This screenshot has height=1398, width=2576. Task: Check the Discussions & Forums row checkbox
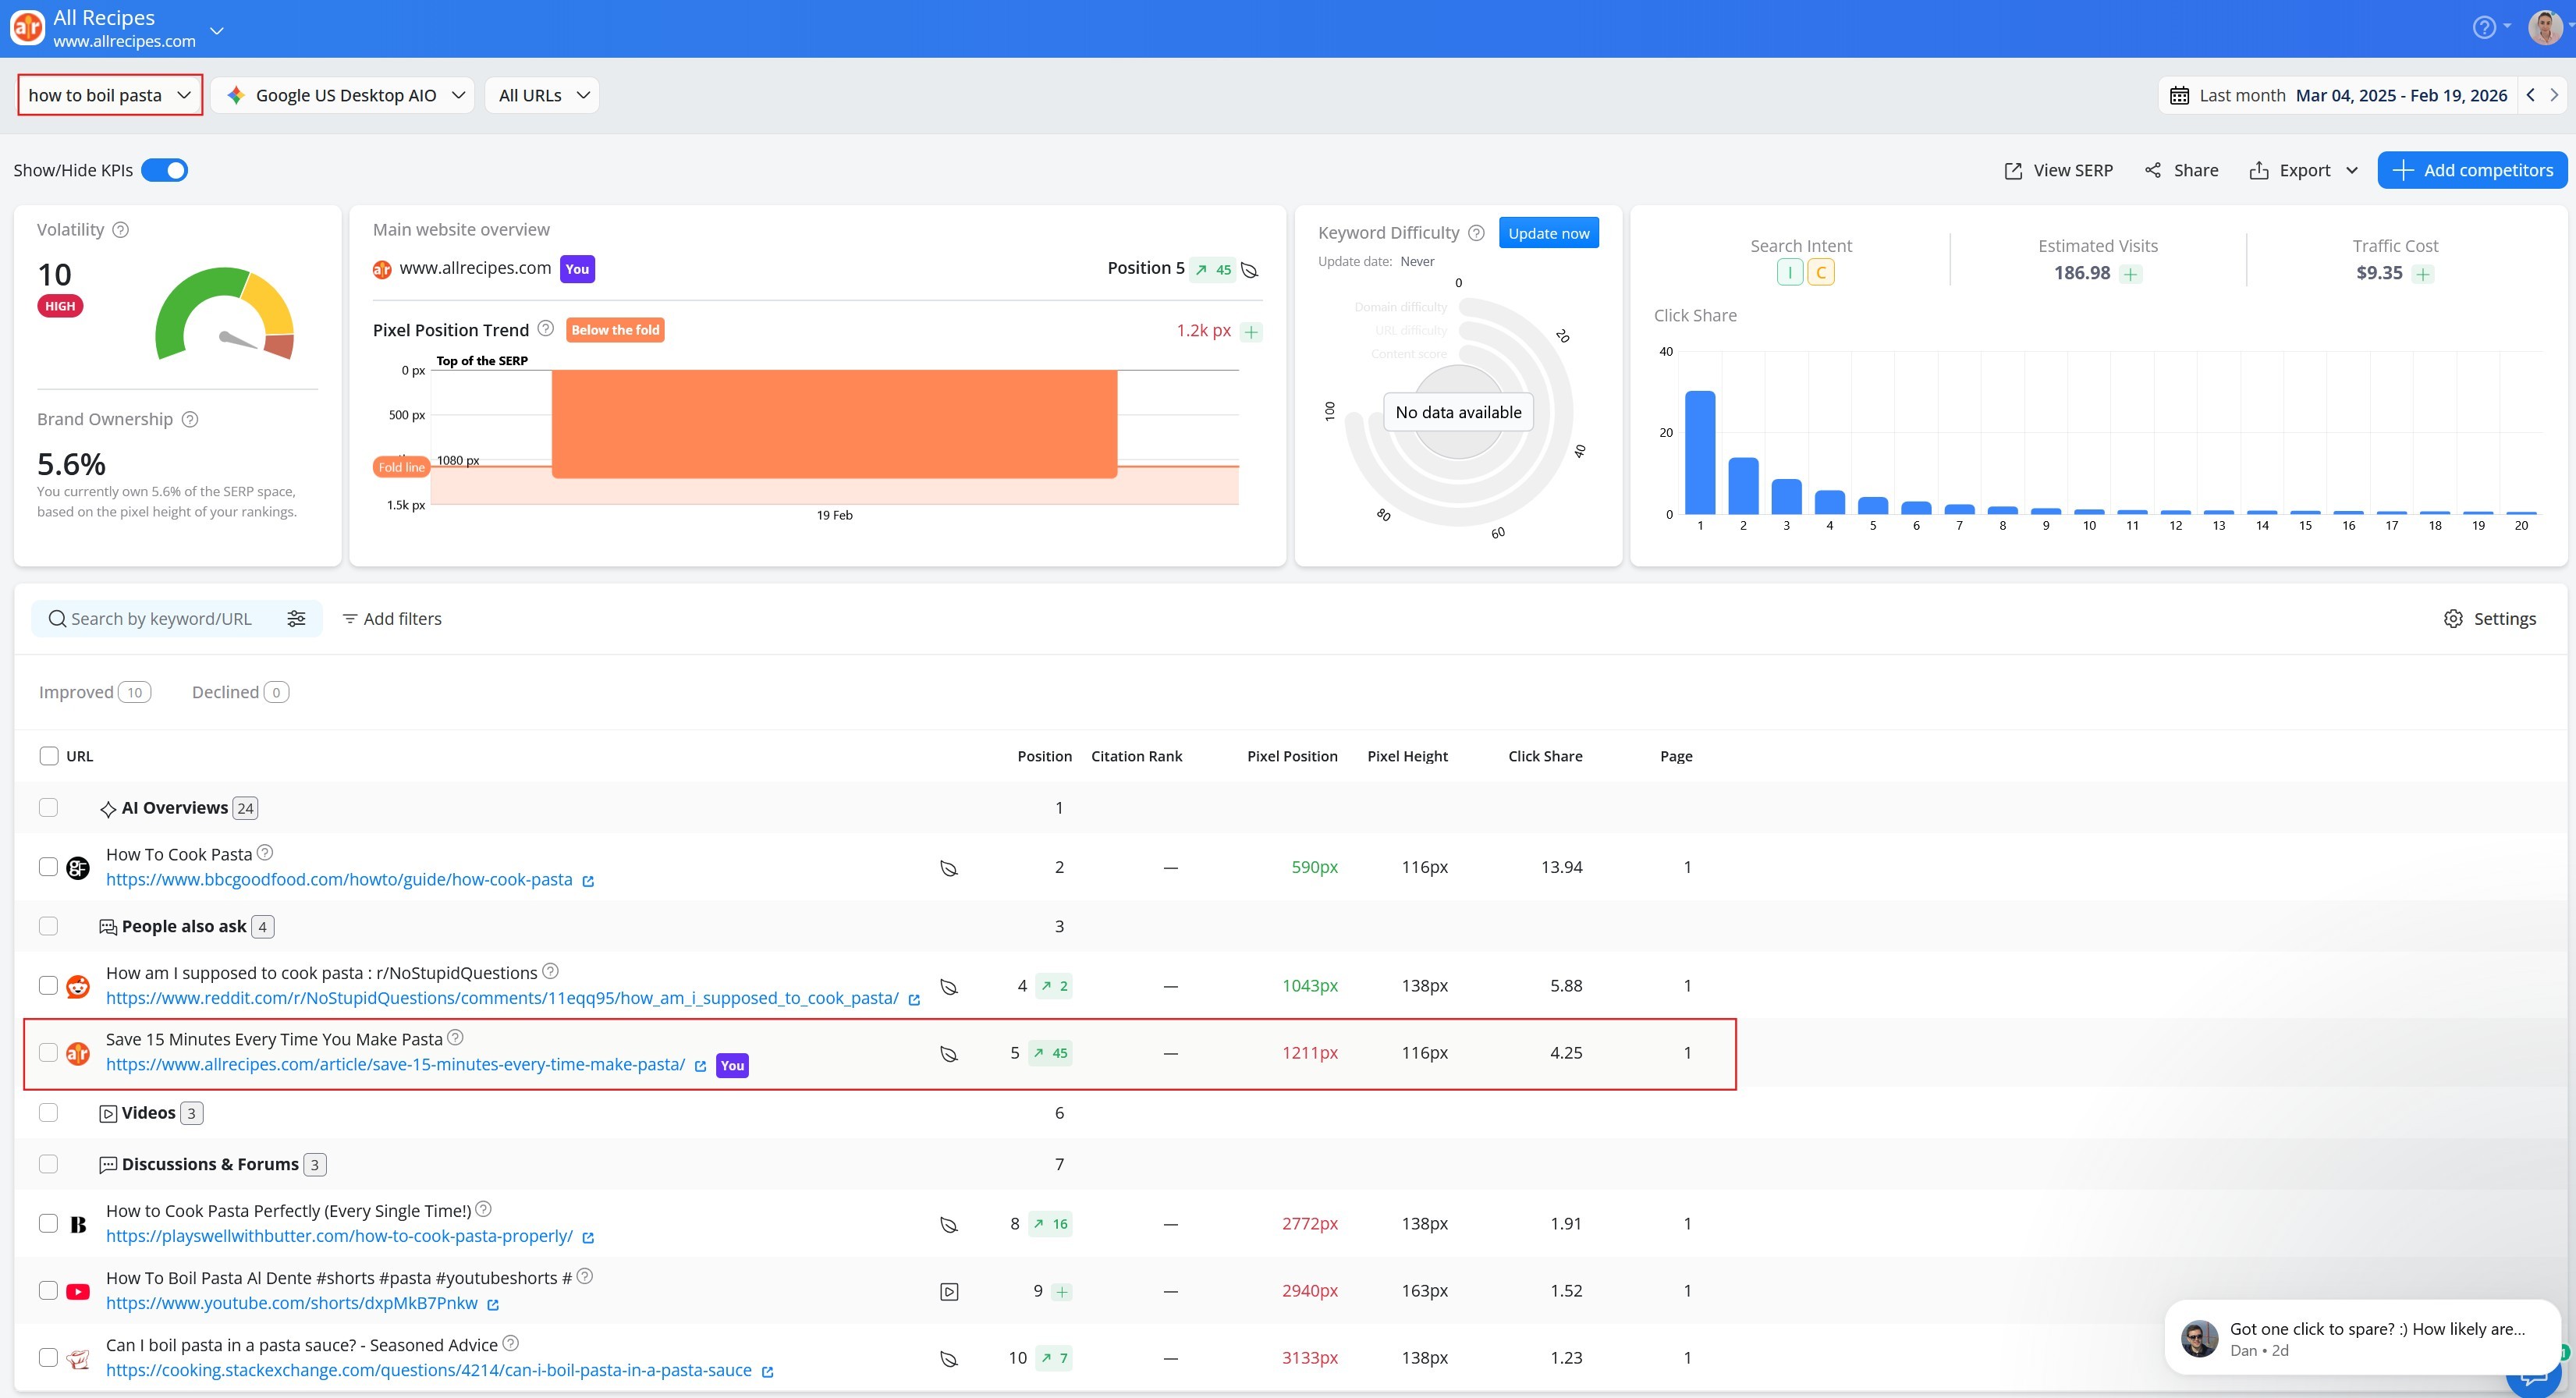click(48, 1164)
